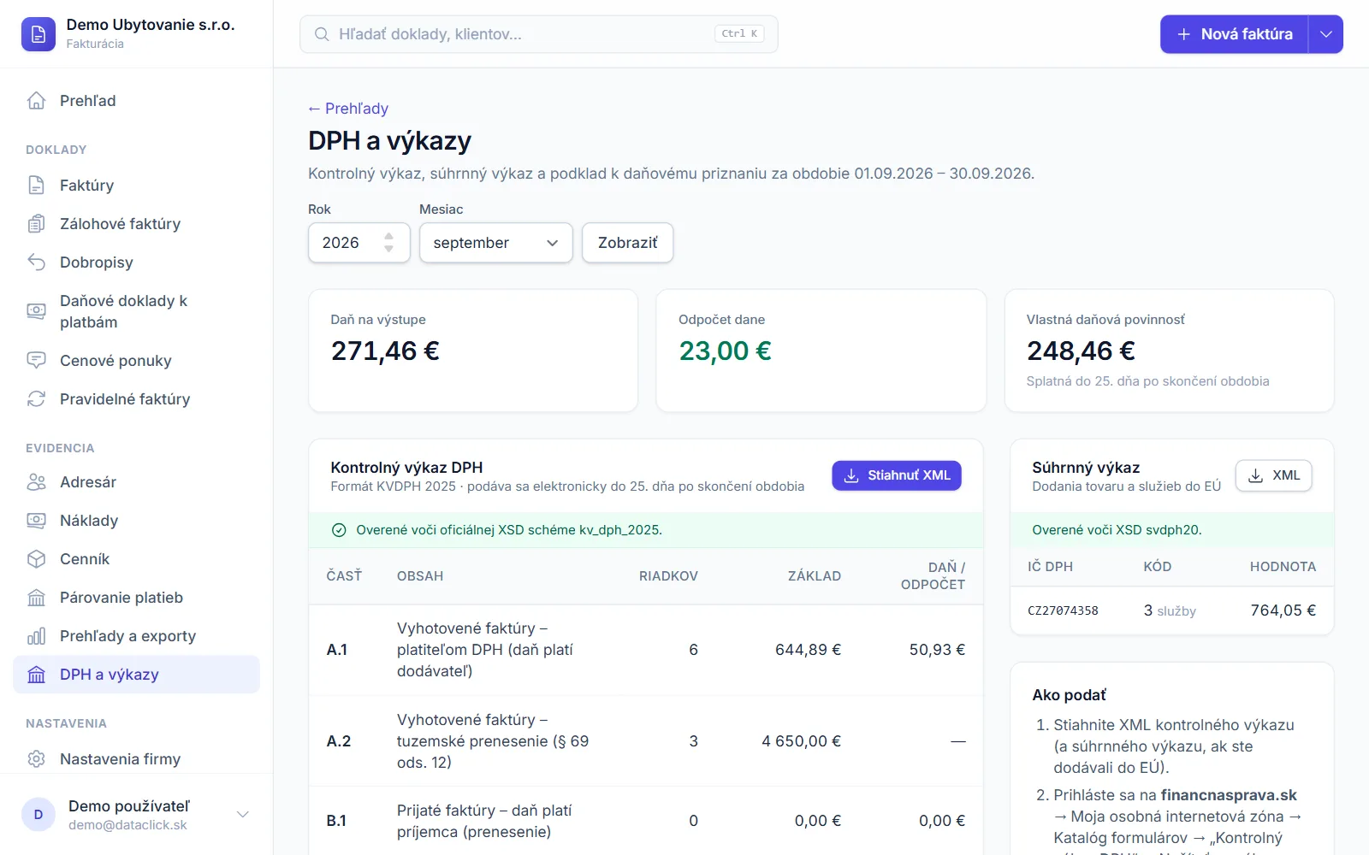Screen dimensions: 1369x855
Task: Click the Párovanie platieb bank icon
Action: pyautogui.click(x=36, y=598)
